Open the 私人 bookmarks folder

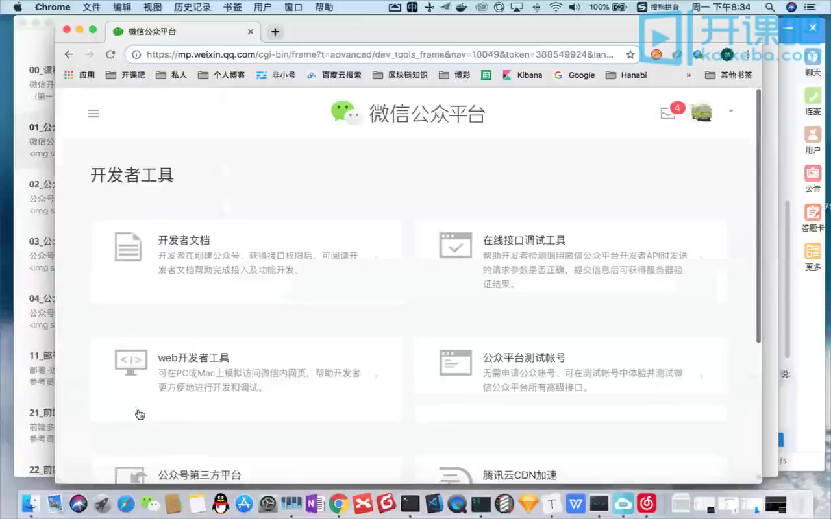[x=171, y=75]
